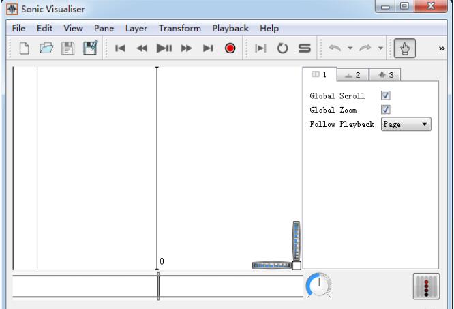This screenshot has height=309, width=454.
Task: Click the Fast Forward double-arrow button
Action: pyautogui.click(x=186, y=48)
